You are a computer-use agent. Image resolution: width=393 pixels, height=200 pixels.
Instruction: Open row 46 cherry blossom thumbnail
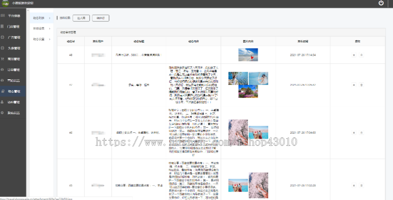click(238, 132)
